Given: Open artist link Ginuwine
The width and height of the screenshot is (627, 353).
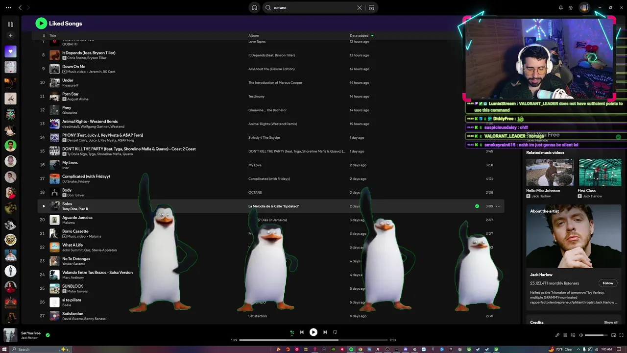Looking at the screenshot, I should tap(70, 113).
